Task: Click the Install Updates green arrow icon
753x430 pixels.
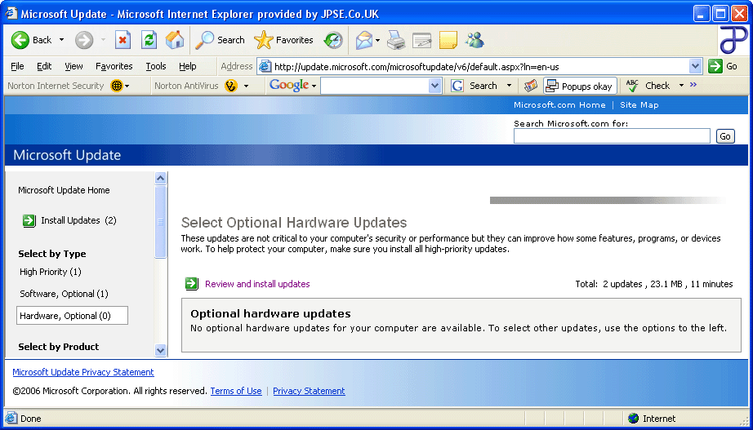Action: [29, 221]
